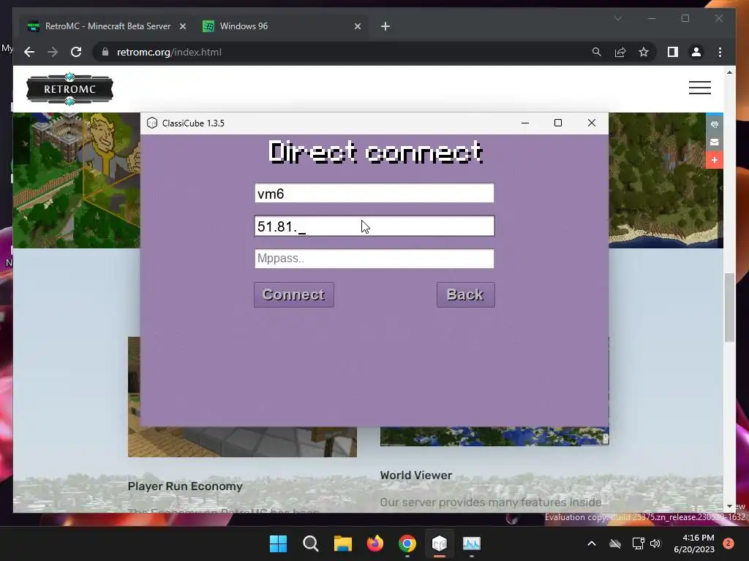The height and width of the screenshot is (561, 749).
Task: Switch to the Windows 96 tab
Action: click(x=282, y=26)
